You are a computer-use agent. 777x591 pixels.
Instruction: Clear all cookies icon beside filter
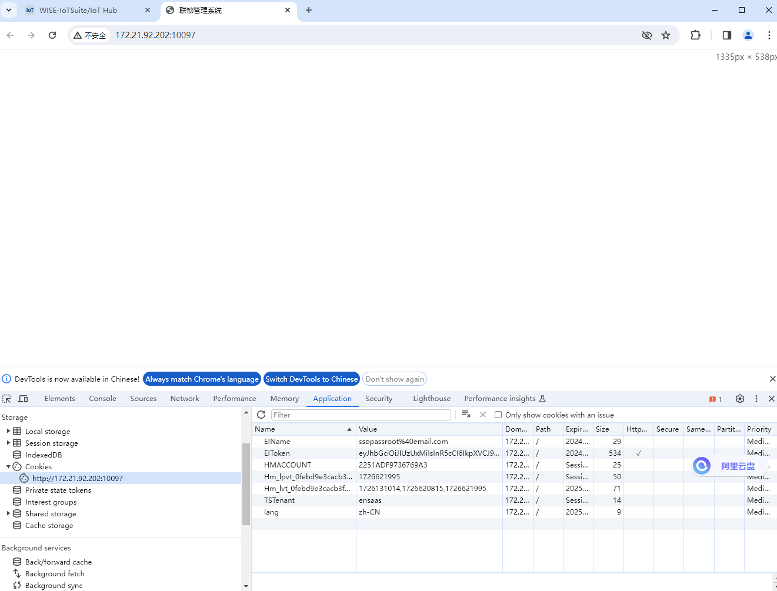pos(466,415)
